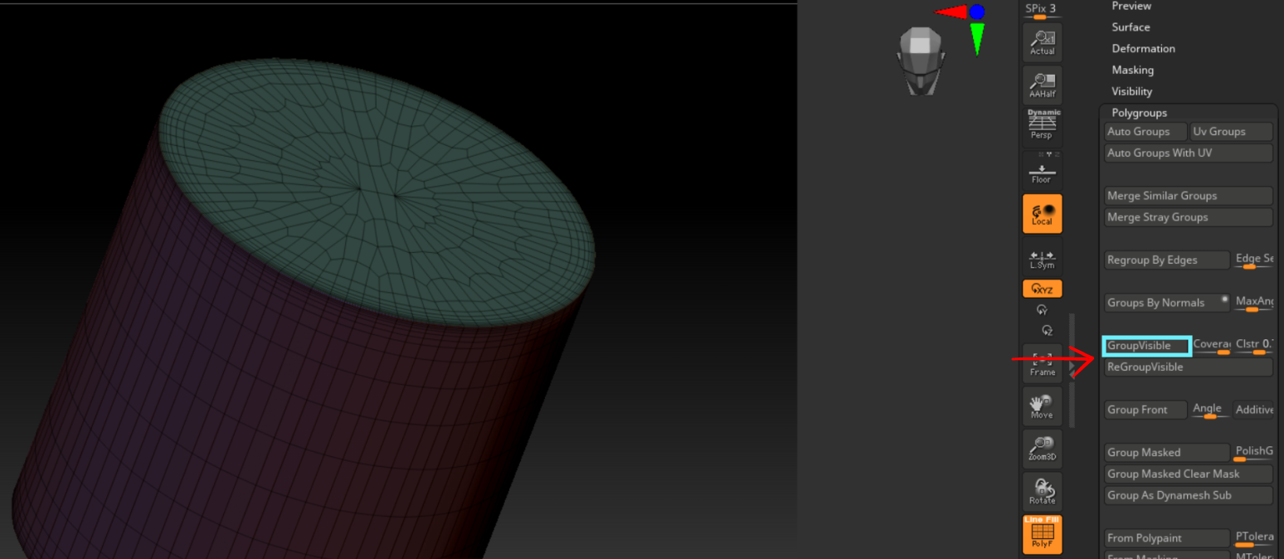1284x559 pixels.
Task: Click Group As Dynamesh Sub
Action: [1189, 496]
